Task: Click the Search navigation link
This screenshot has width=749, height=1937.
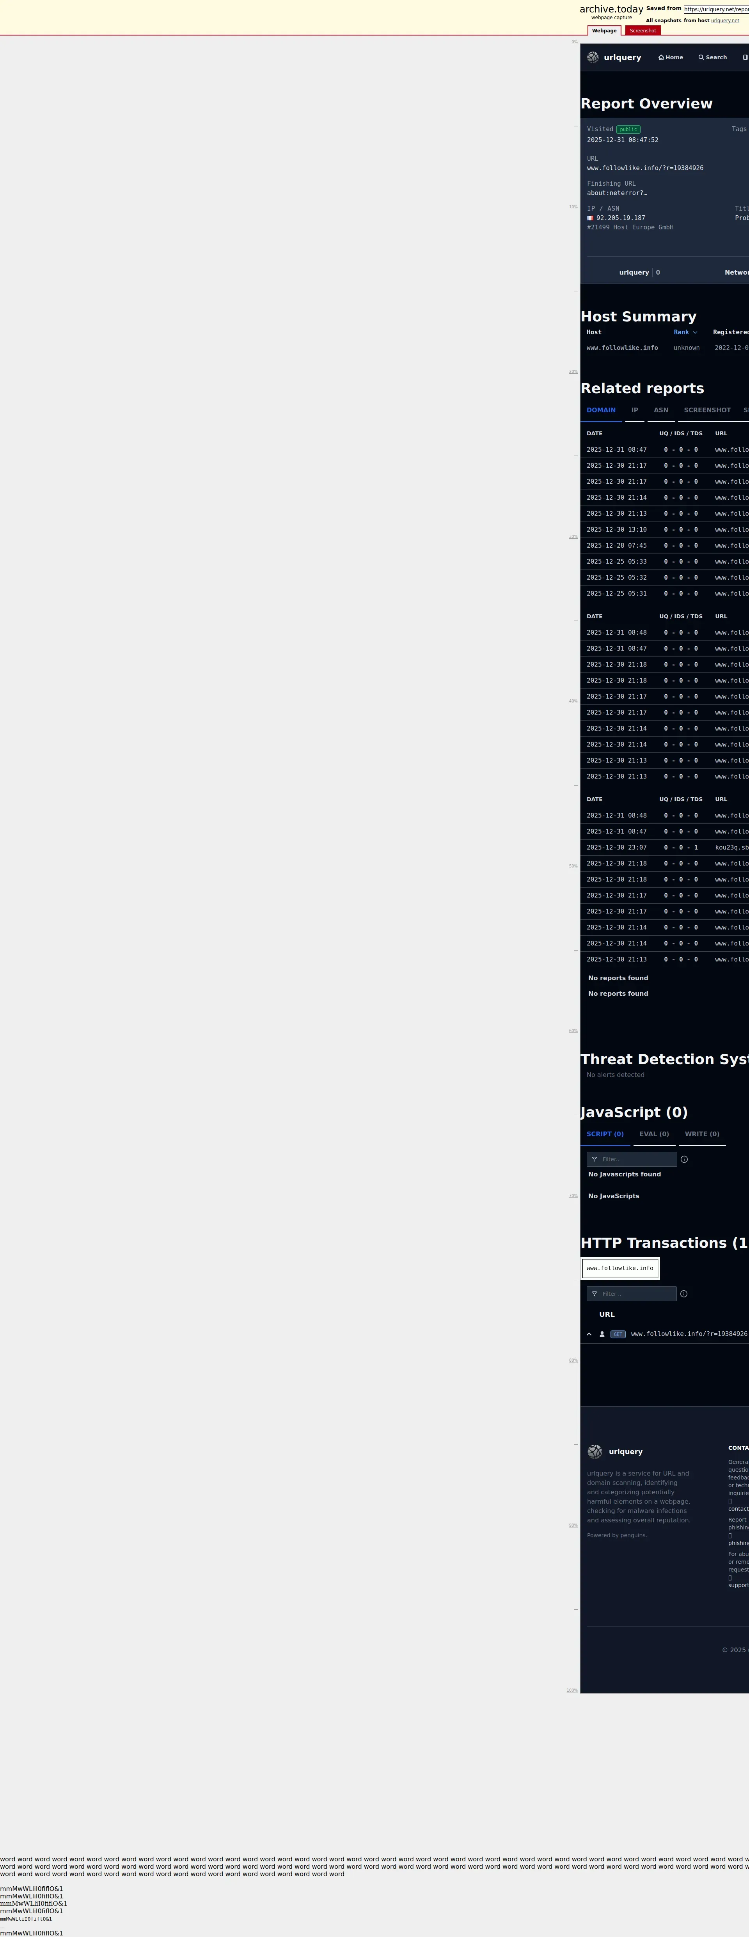Action: [712, 57]
